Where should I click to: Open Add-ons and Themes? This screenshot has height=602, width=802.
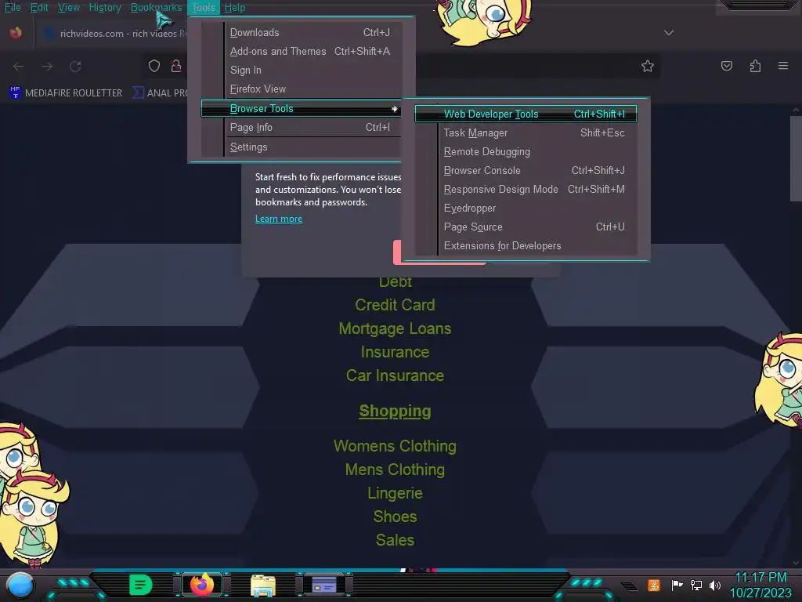click(x=309, y=51)
